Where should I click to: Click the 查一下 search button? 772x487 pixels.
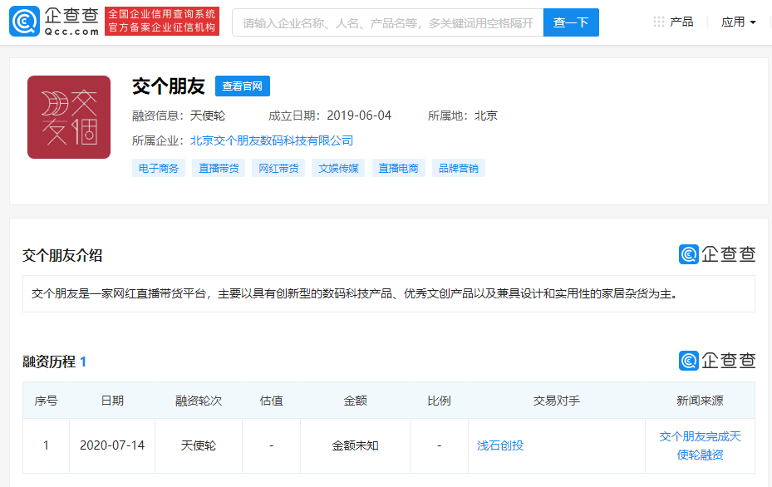point(571,22)
